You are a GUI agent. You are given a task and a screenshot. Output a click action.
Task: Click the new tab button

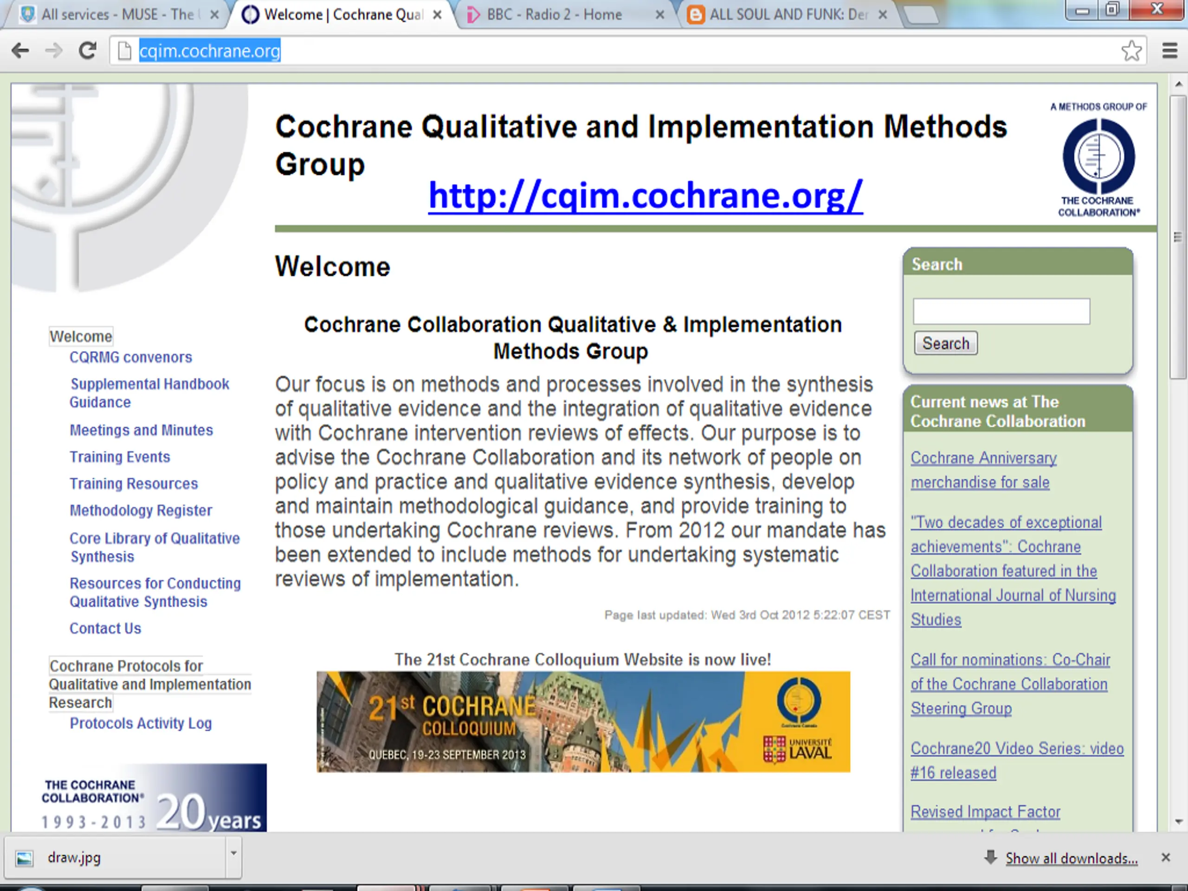pyautogui.click(x=921, y=15)
